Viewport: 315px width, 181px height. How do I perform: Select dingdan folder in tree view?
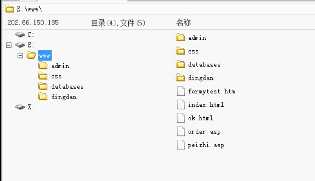tap(64, 97)
